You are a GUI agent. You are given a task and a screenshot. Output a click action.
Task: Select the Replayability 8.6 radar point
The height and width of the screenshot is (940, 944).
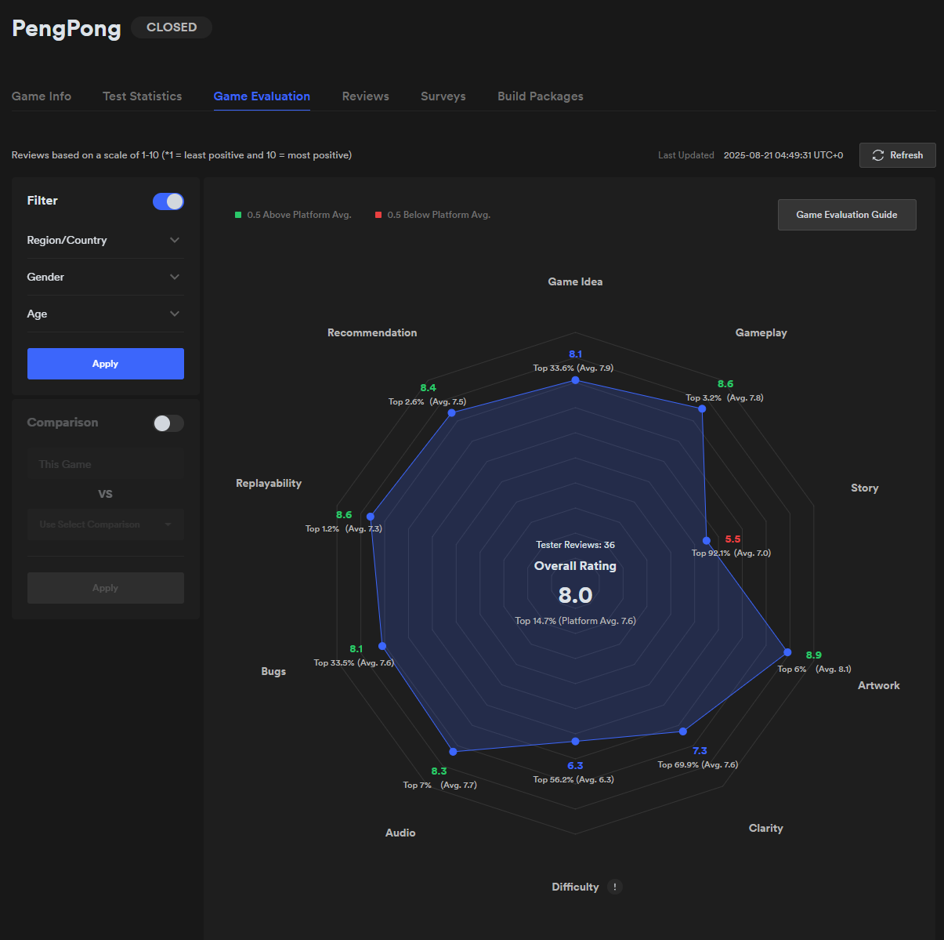(x=371, y=517)
